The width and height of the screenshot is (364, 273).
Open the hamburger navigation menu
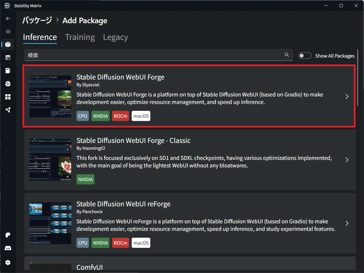coord(8,32)
